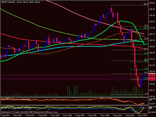Click the white 100.0 Fibonacci level label

(146, 4)
